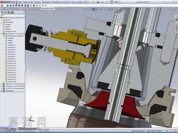Click the tree's horizontal scrollbar
Image resolution: width=178 pixels, height=133 pixels.
(13, 126)
